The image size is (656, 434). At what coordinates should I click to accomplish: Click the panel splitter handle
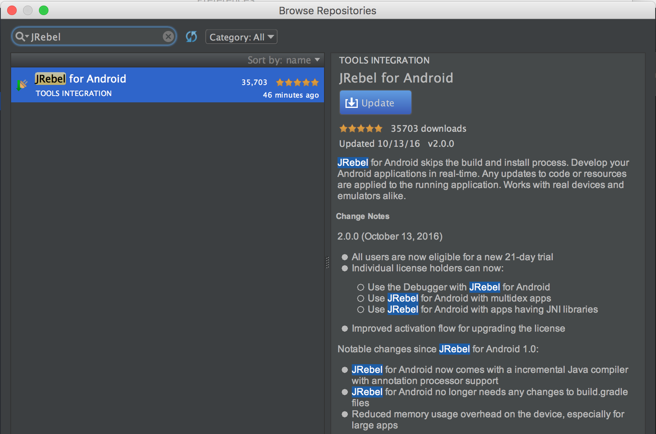pos(328,262)
